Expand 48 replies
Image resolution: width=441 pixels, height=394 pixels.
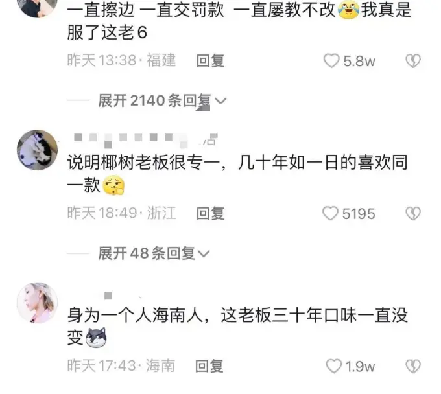click(x=154, y=253)
